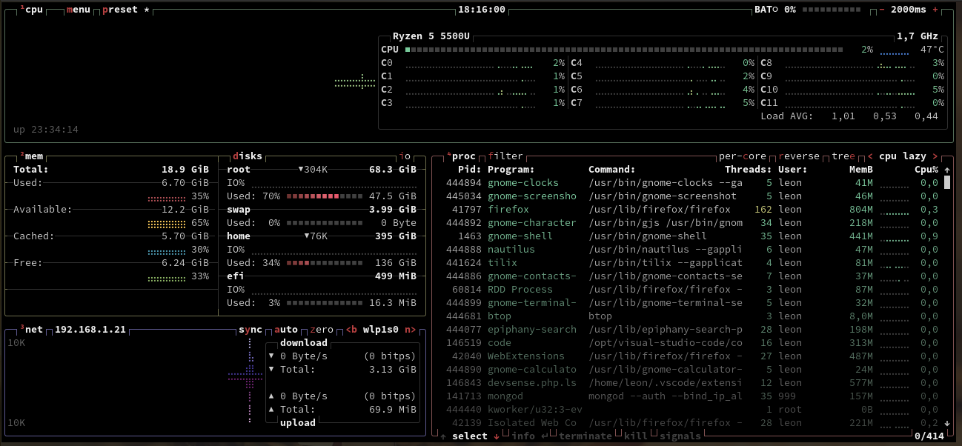Click the terminate button
Viewport: 962px width, 446px height.
(x=586, y=436)
